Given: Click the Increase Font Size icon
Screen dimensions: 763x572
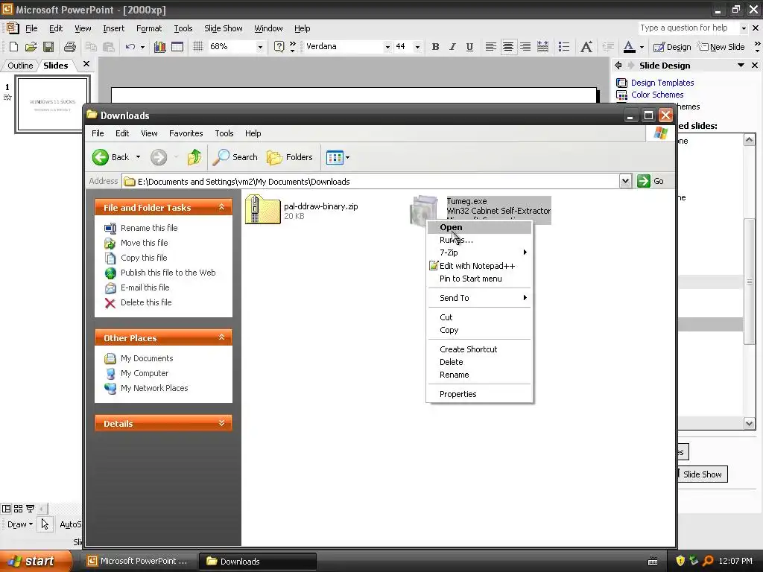Looking at the screenshot, I should pos(586,47).
